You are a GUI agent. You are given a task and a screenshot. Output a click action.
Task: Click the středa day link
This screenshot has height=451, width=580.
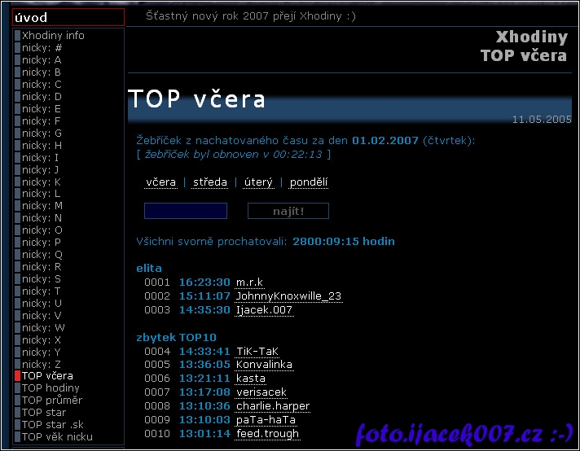[x=210, y=182]
